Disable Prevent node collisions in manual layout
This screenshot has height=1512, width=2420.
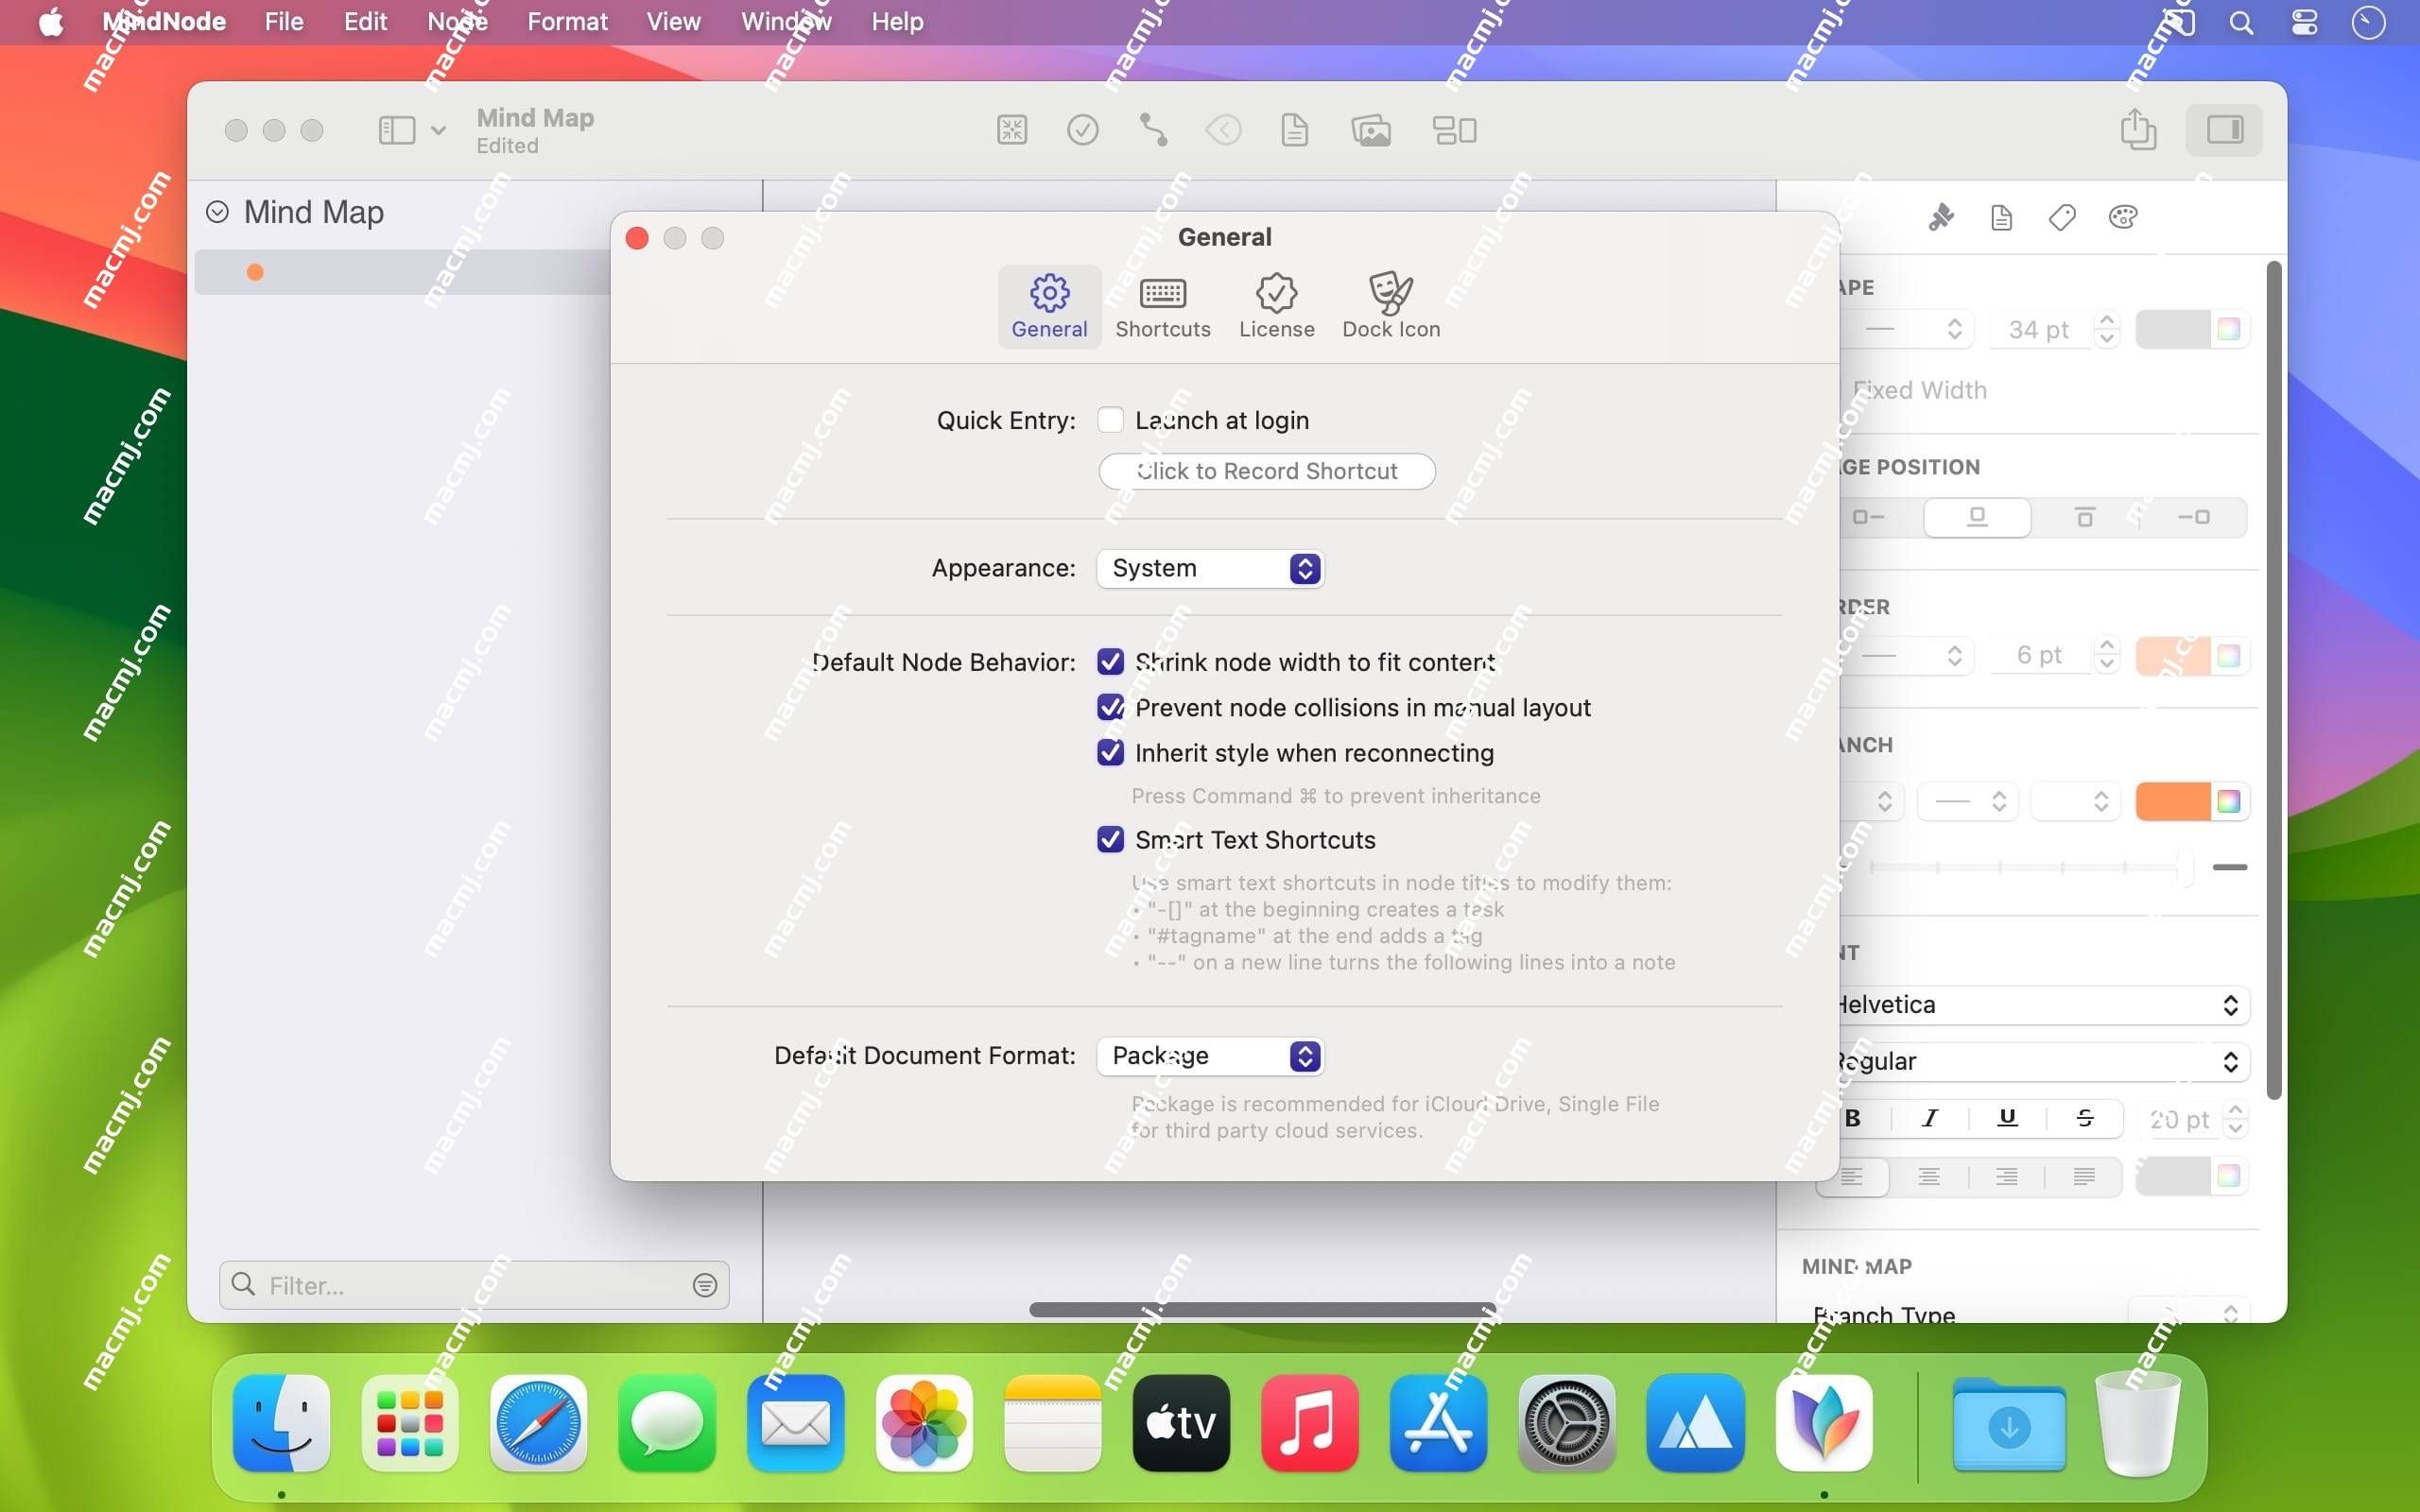1110,707
